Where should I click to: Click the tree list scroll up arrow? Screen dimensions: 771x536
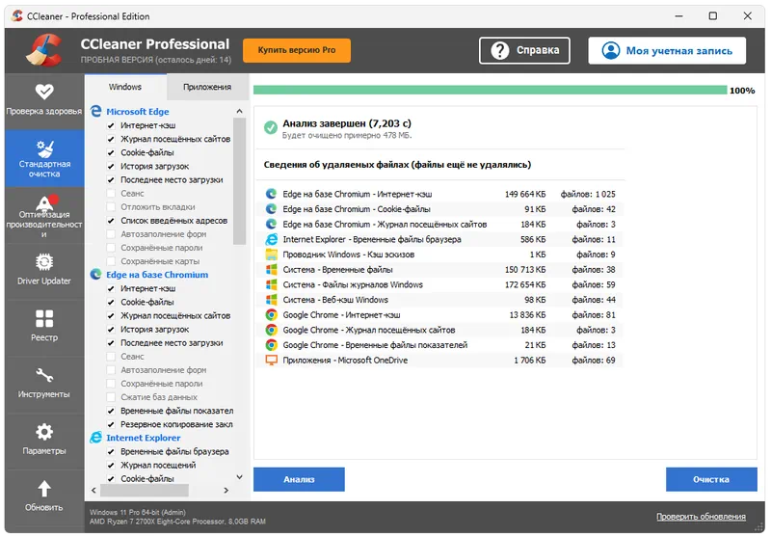[239, 111]
